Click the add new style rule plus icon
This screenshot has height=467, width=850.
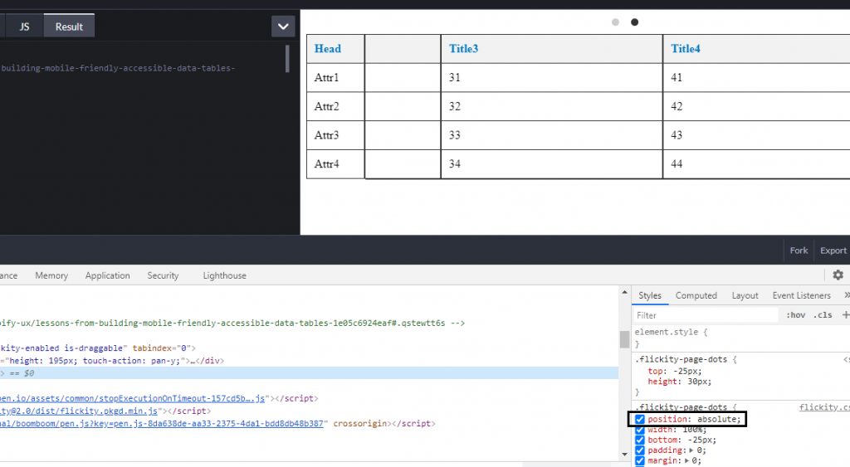tap(845, 314)
